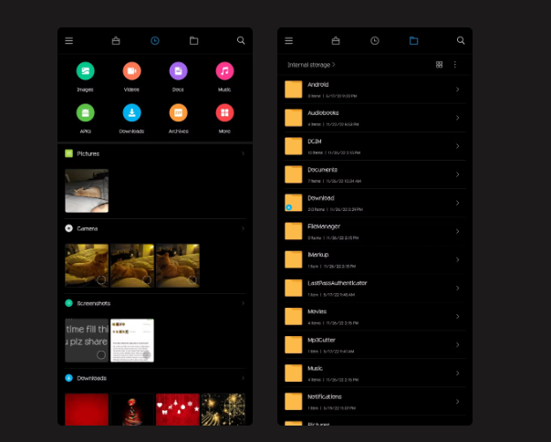
Task: Click the search icon on the left screen
Action: point(241,41)
